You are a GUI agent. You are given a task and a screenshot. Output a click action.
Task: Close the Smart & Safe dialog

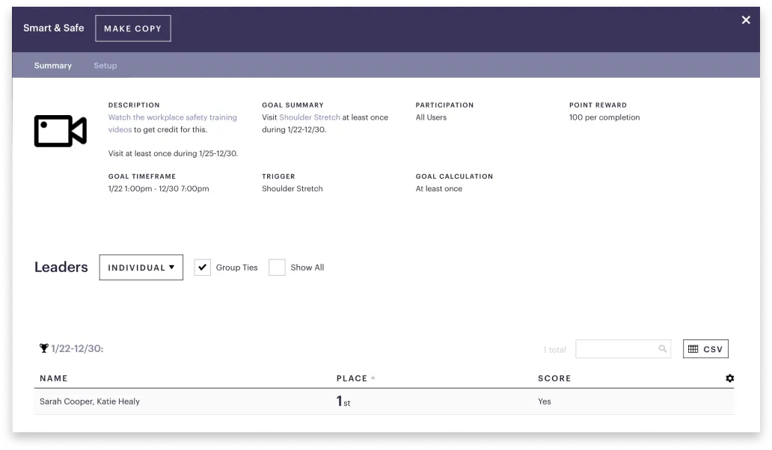click(x=746, y=20)
